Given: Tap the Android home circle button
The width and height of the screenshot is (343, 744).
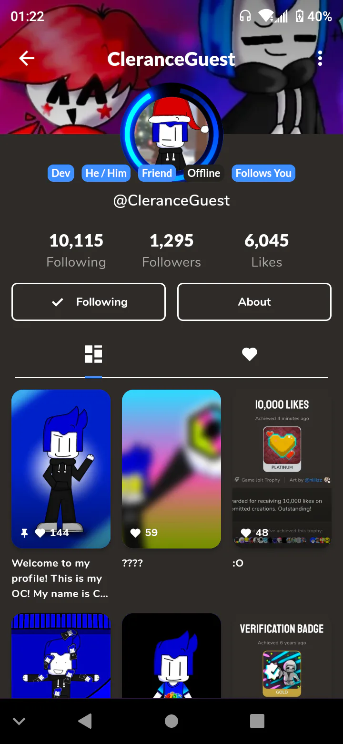Looking at the screenshot, I should (x=171, y=721).
